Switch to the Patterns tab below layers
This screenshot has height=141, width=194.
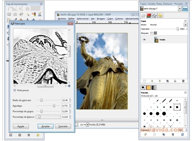click(148, 87)
